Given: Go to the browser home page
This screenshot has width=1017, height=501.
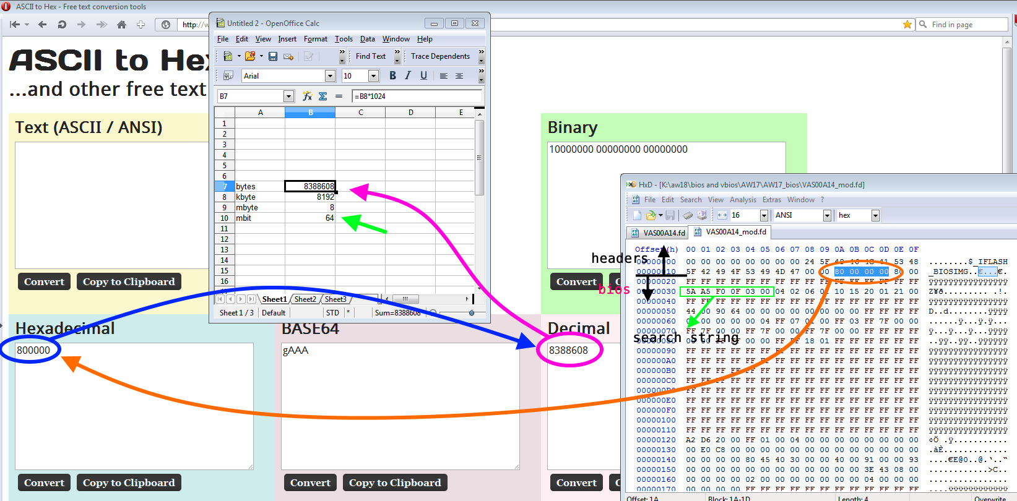Looking at the screenshot, I should (121, 25).
